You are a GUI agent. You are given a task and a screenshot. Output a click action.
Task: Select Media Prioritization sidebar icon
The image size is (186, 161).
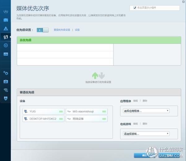tap(6, 37)
